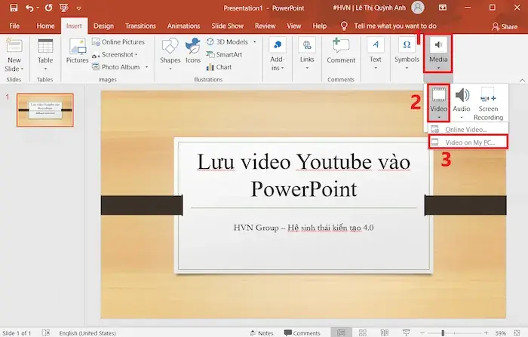Insert a Chart

pos(219,67)
